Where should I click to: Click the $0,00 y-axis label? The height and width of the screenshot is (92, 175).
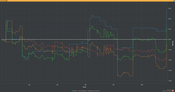(170, 39)
